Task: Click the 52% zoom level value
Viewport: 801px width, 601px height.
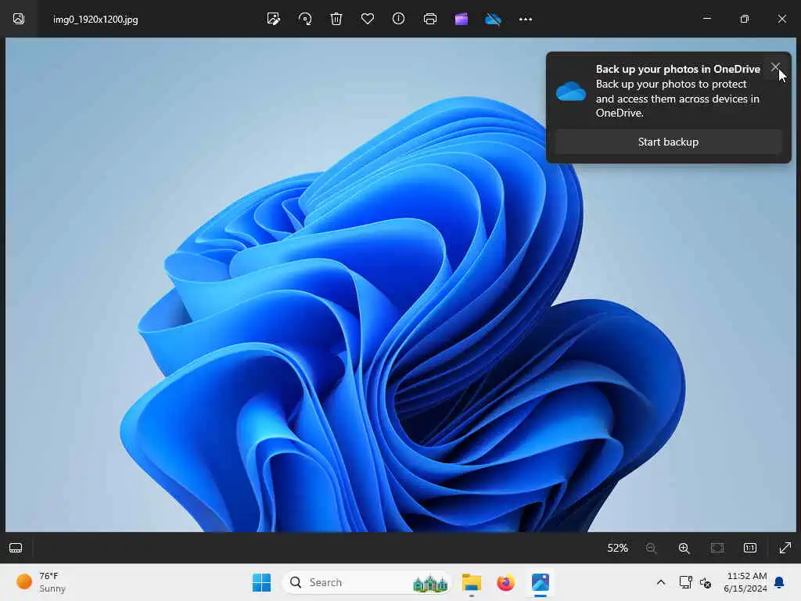Action: click(617, 548)
